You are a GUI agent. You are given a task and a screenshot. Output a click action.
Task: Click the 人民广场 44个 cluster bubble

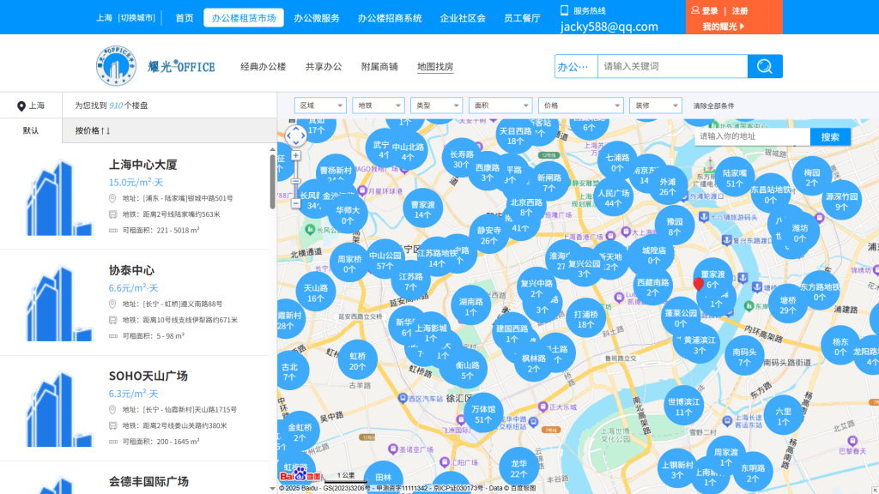click(613, 198)
